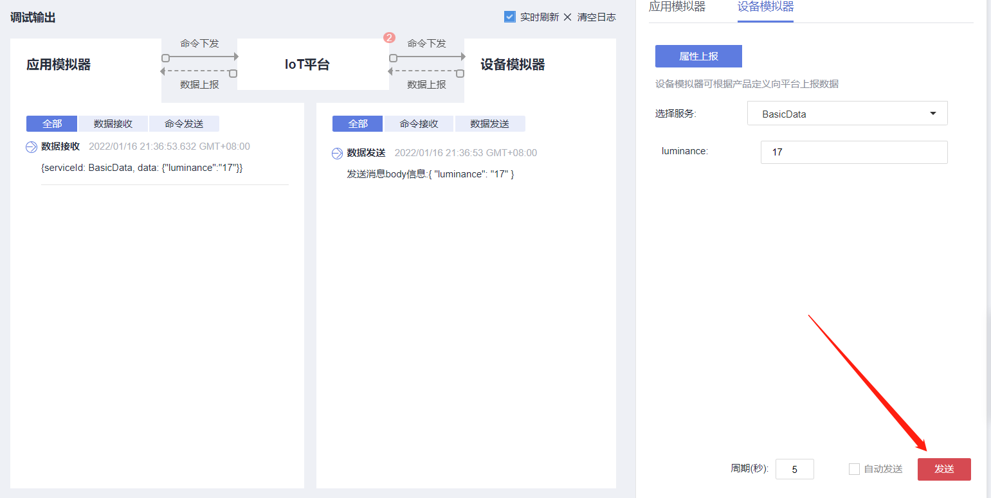Click the log line starting with {serviceId: BasicData

point(141,168)
